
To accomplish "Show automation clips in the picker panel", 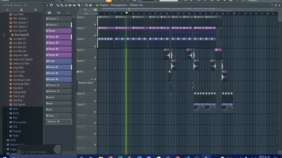I will 68,13.
